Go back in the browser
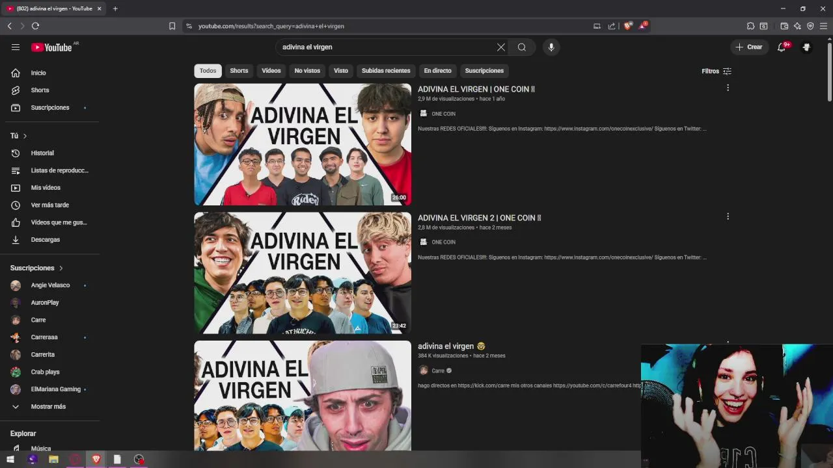833x468 pixels. pyautogui.click(x=9, y=26)
